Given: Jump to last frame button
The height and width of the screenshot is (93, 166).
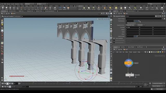Looking at the screenshot, I should pyautogui.click(x=12, y=83).
